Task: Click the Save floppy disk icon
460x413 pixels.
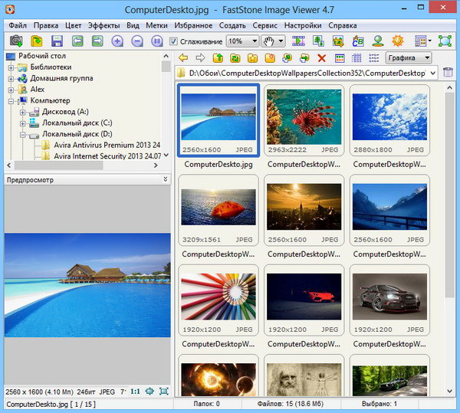Action: [x=57, y=41]
